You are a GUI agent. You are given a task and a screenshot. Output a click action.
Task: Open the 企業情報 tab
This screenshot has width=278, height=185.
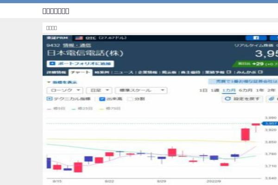point(147,72)
